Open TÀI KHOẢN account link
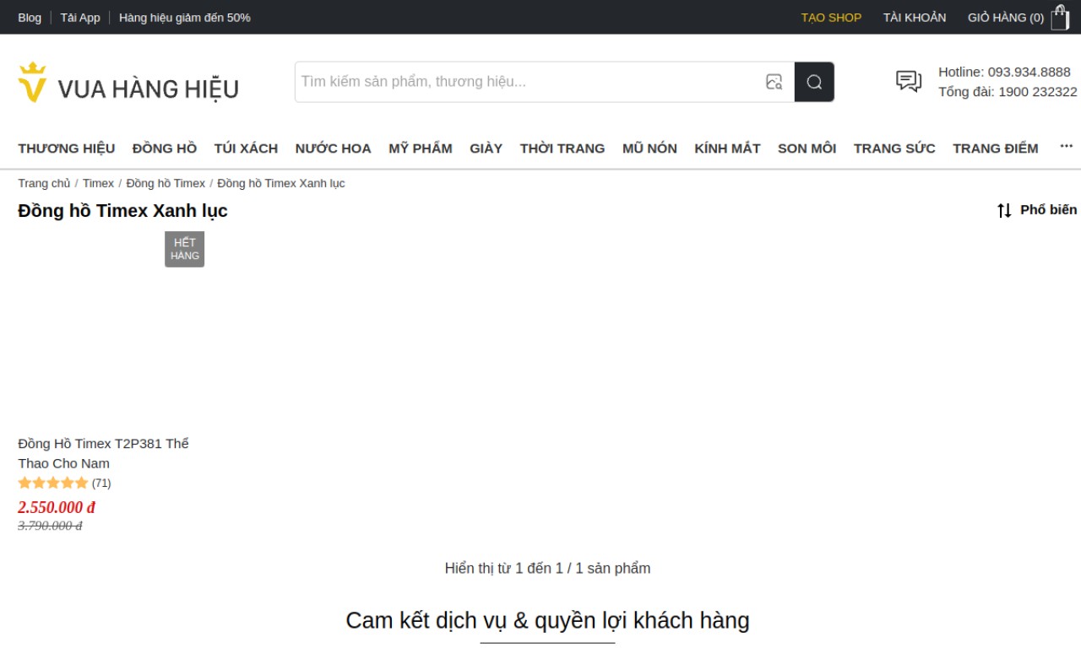Screen dimensions: 1081x648 [915, 17]
